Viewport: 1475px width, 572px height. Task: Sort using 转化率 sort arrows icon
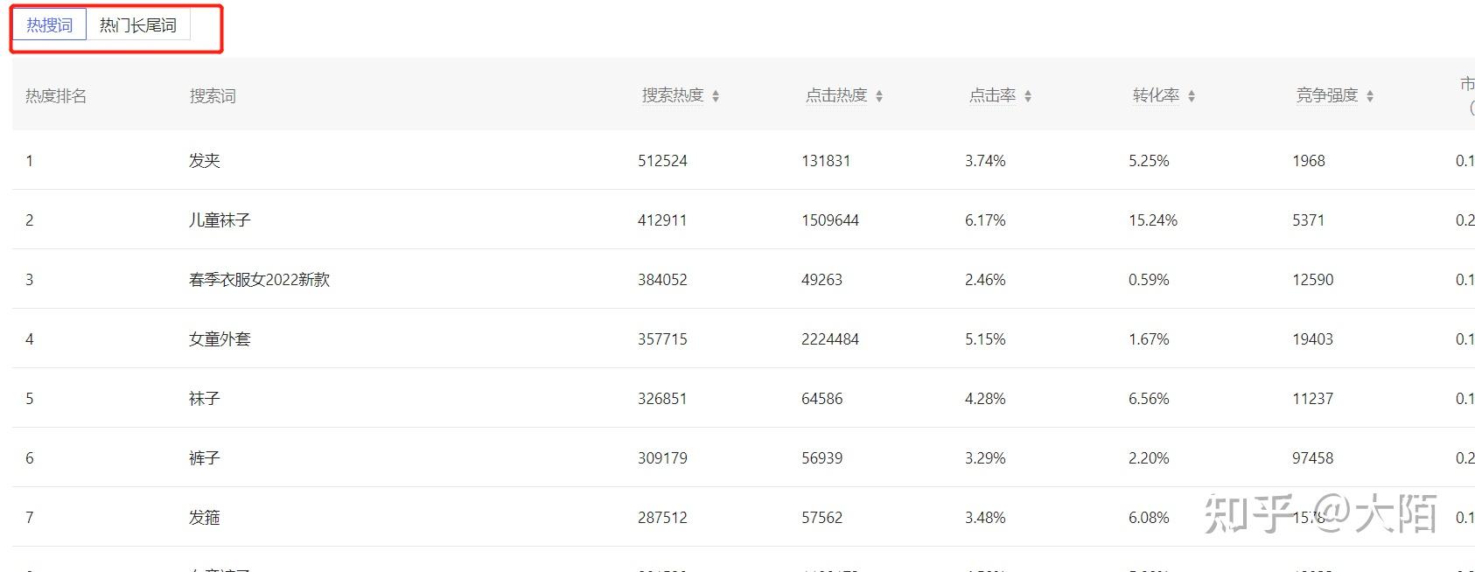point(1192,96)
